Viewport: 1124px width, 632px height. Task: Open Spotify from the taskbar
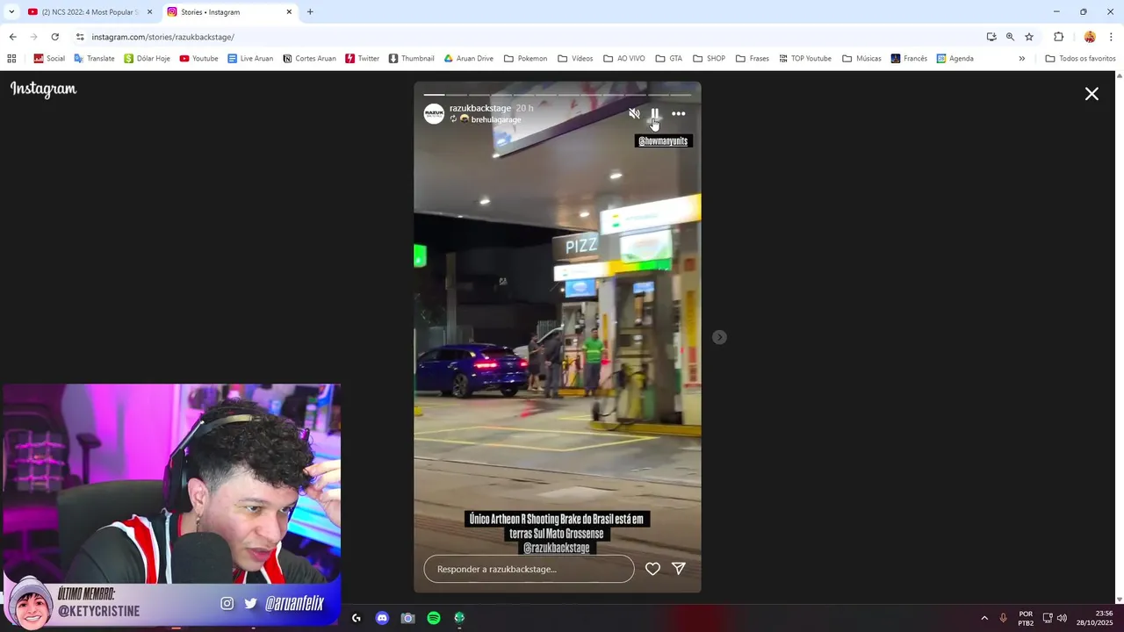(x=434, y=618)
